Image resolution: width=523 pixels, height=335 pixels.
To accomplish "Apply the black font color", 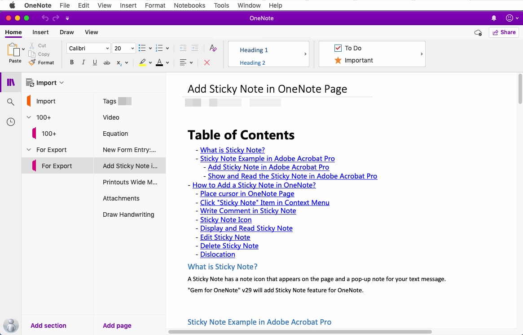I will tap(159, 63).
